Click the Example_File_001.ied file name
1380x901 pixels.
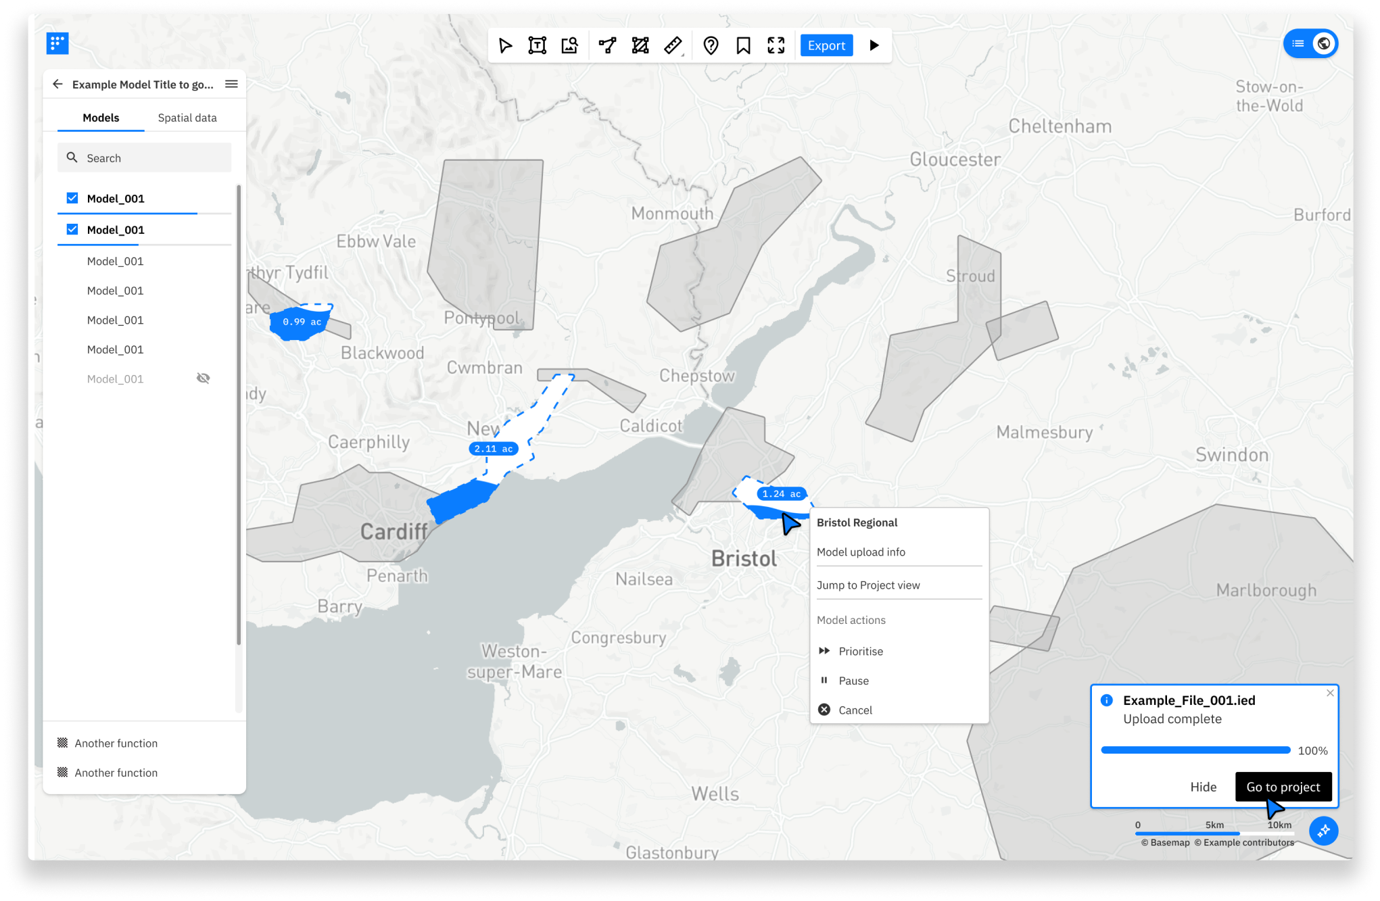pyautogui.click(x=1189, y=700)
